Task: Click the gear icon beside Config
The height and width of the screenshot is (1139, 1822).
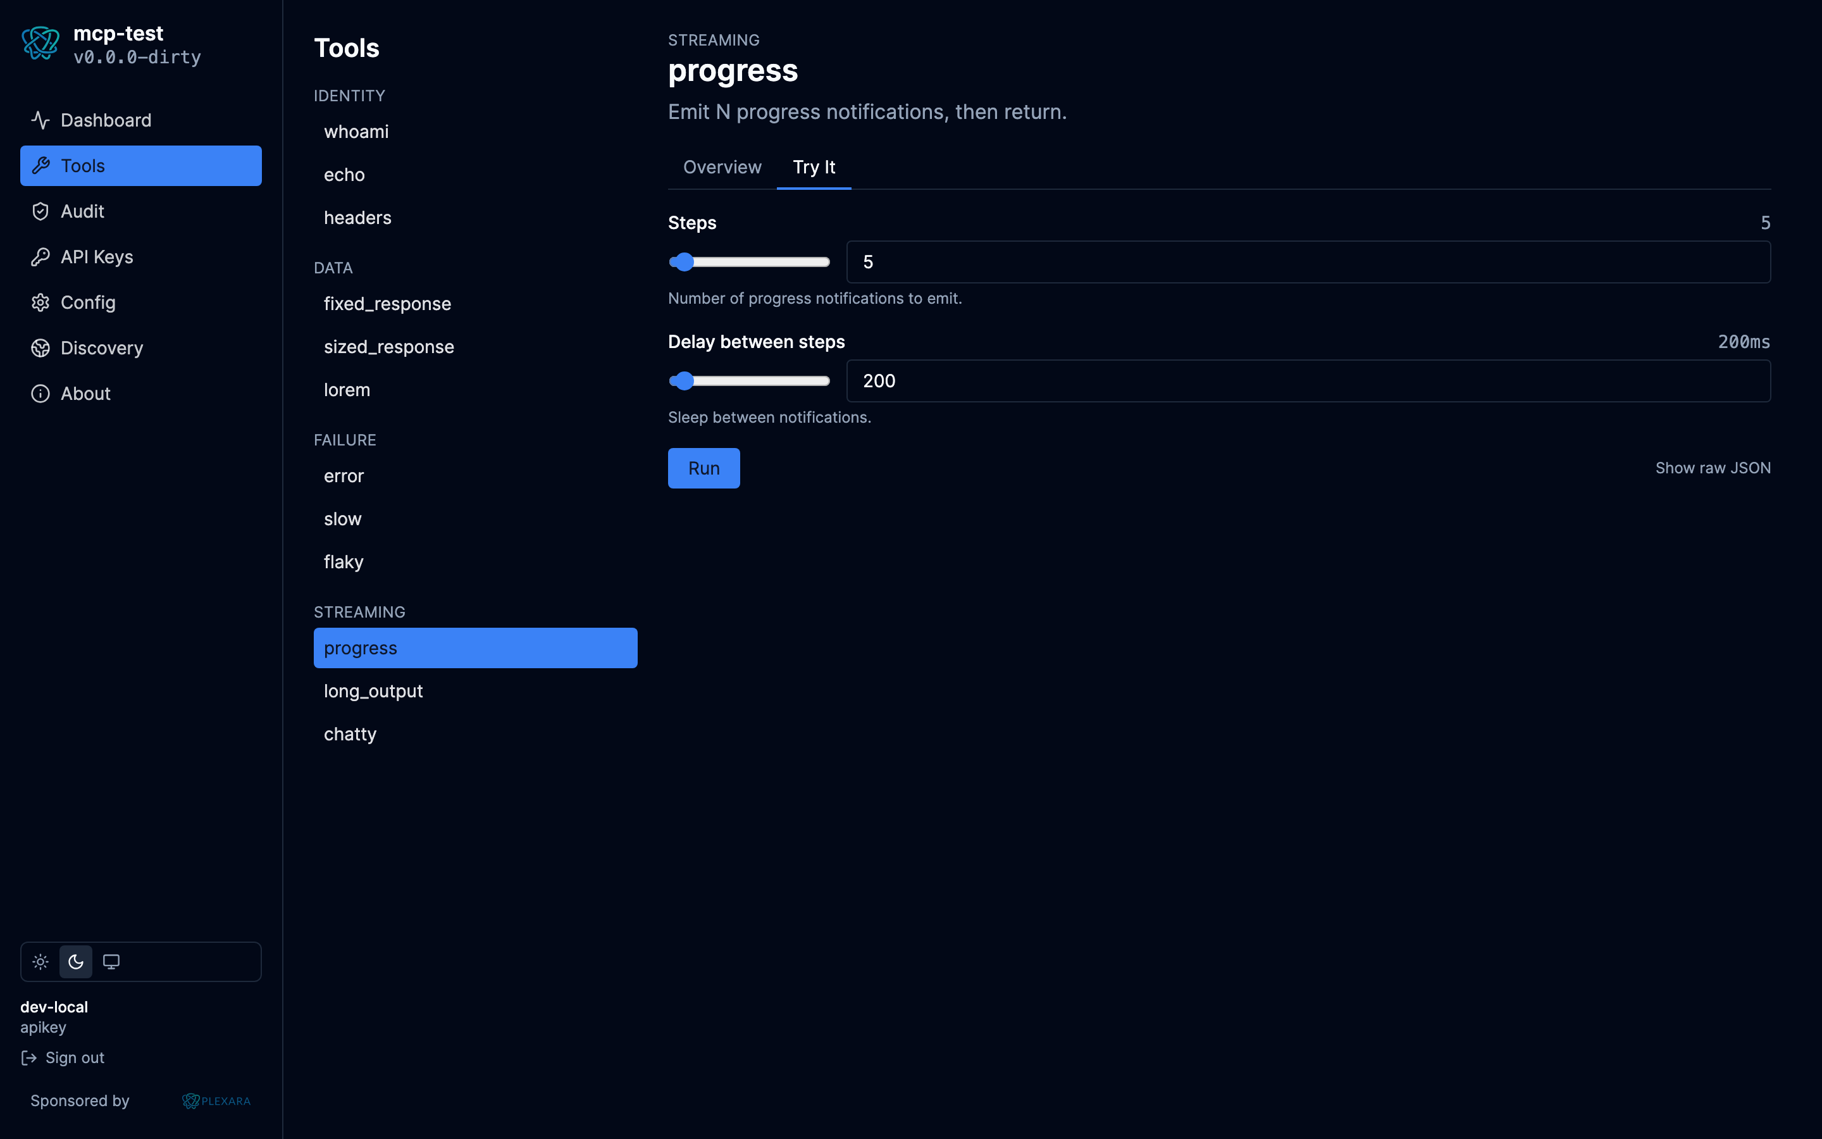Action: [40, 302]
